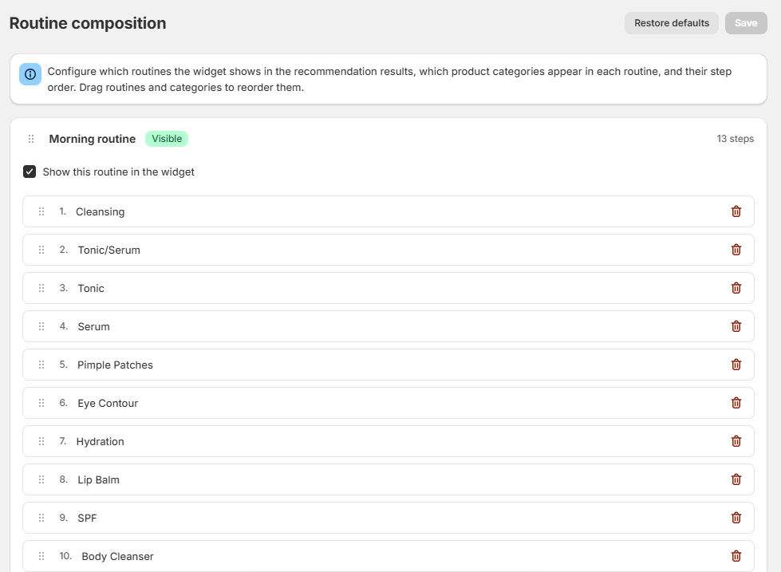
Task: Click the Tonic row drag handle
Action: (x=41, y=288)
